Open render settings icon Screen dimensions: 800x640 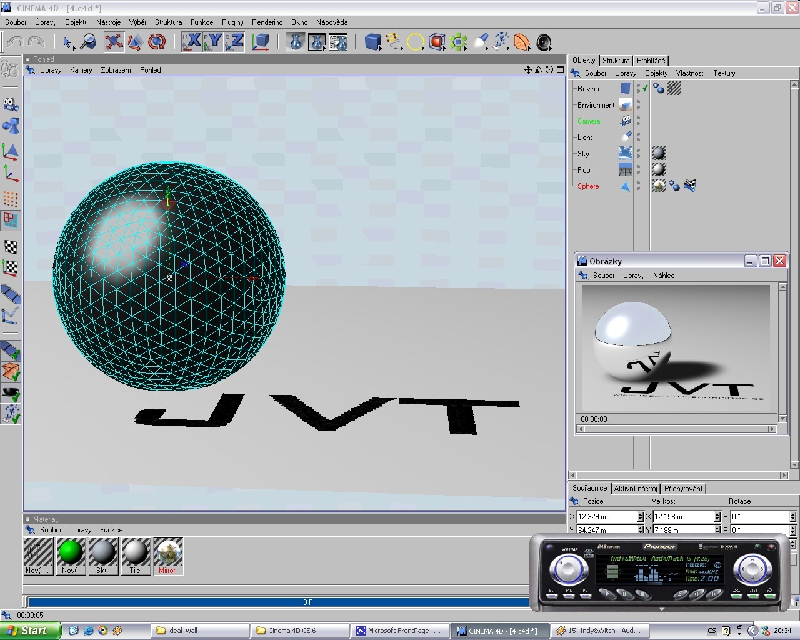click(338, 42)
